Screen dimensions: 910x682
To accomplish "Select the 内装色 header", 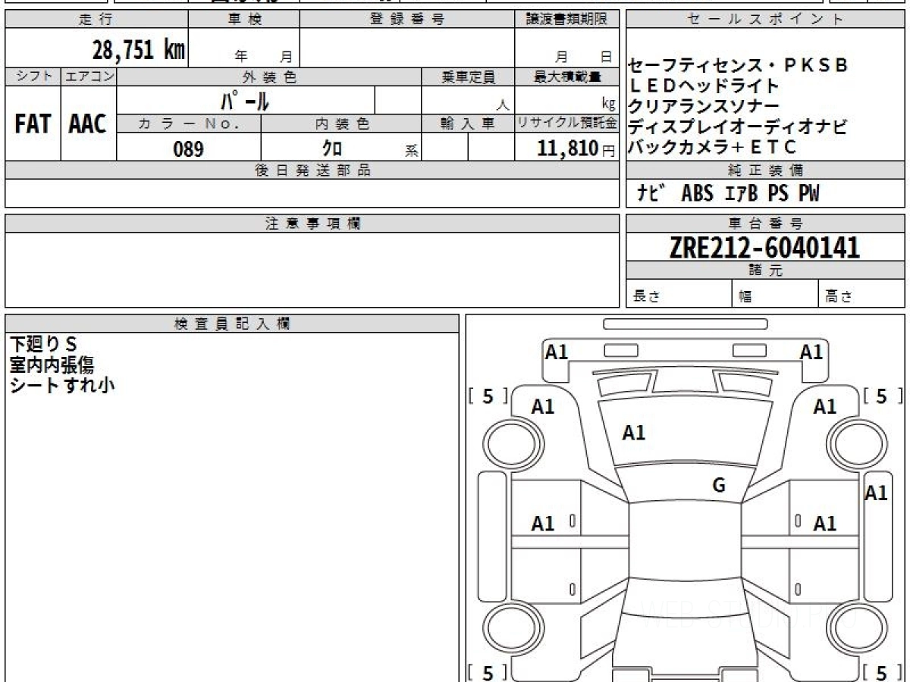I will (341, 124).
